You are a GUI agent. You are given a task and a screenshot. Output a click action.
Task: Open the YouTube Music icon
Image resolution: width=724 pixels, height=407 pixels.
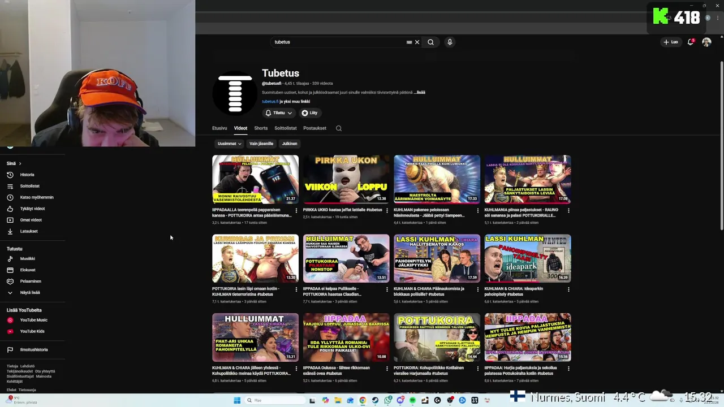tap(10, 320)
